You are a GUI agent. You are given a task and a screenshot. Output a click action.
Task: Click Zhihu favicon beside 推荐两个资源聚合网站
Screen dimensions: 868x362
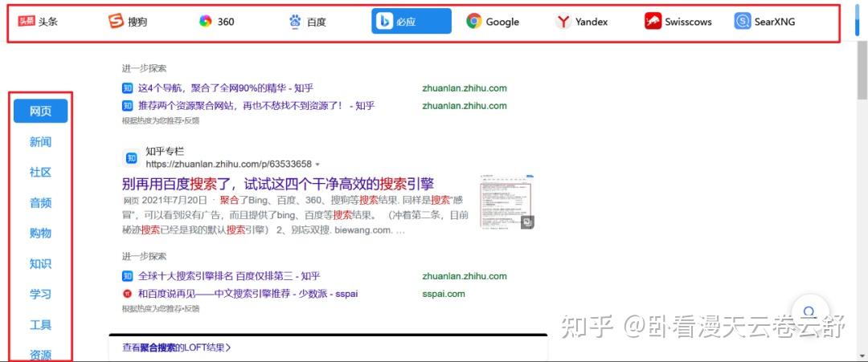[x=127, y=106]
